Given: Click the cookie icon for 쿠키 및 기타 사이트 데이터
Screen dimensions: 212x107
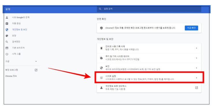Looking at the screenshot, I should [101, 58].
